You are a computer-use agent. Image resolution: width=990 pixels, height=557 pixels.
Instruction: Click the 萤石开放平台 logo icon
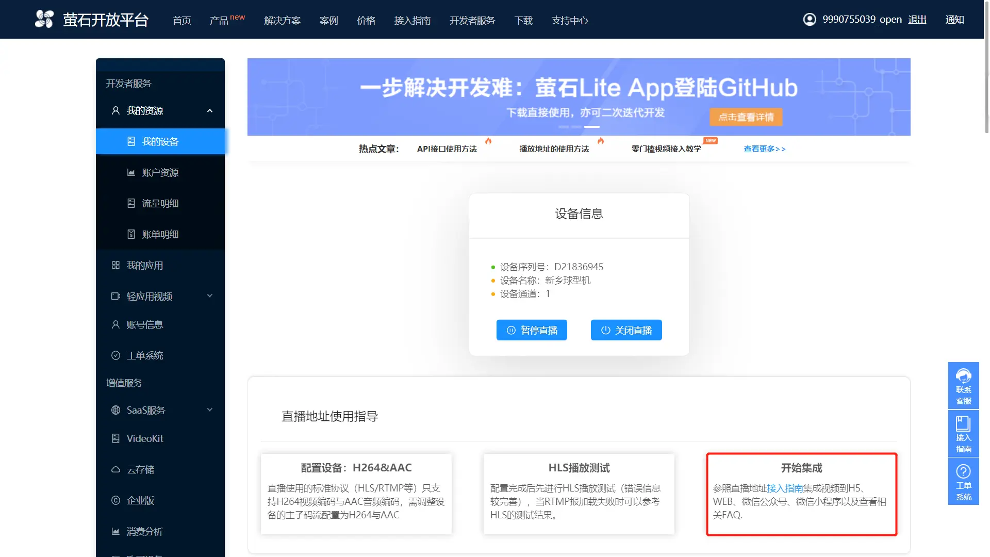[44, 19]
